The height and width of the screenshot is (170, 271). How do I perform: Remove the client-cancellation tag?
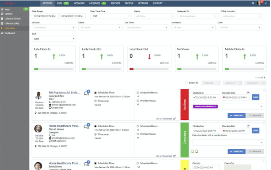pos(215,106)
